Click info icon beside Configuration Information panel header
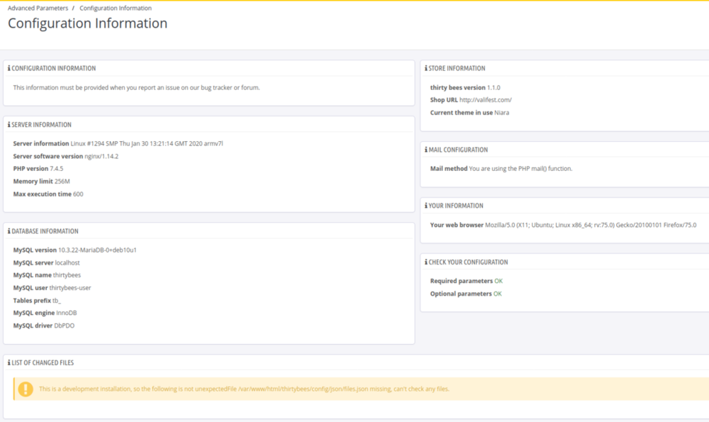 [x=9, y=69]
